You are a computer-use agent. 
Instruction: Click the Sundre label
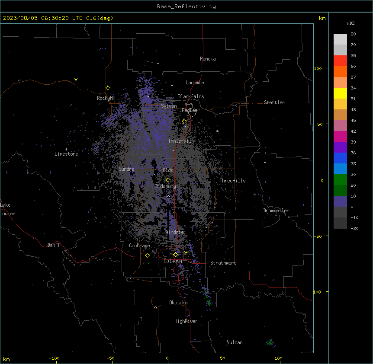click(x=126, y=169)
